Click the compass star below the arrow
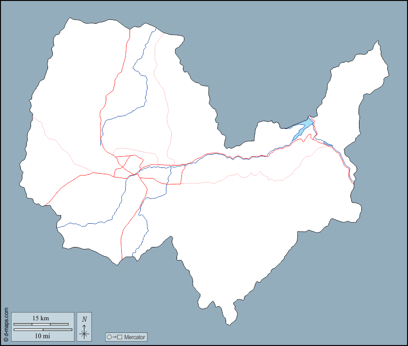Screen dimensions: 408x346 84,333
